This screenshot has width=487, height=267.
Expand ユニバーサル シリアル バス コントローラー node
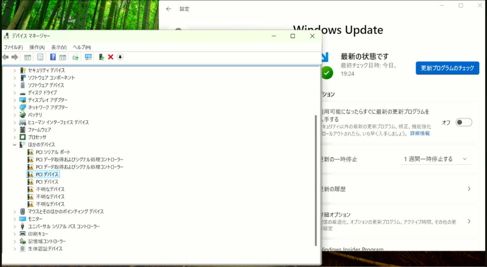pyautogui.click(x=15, y=226)
